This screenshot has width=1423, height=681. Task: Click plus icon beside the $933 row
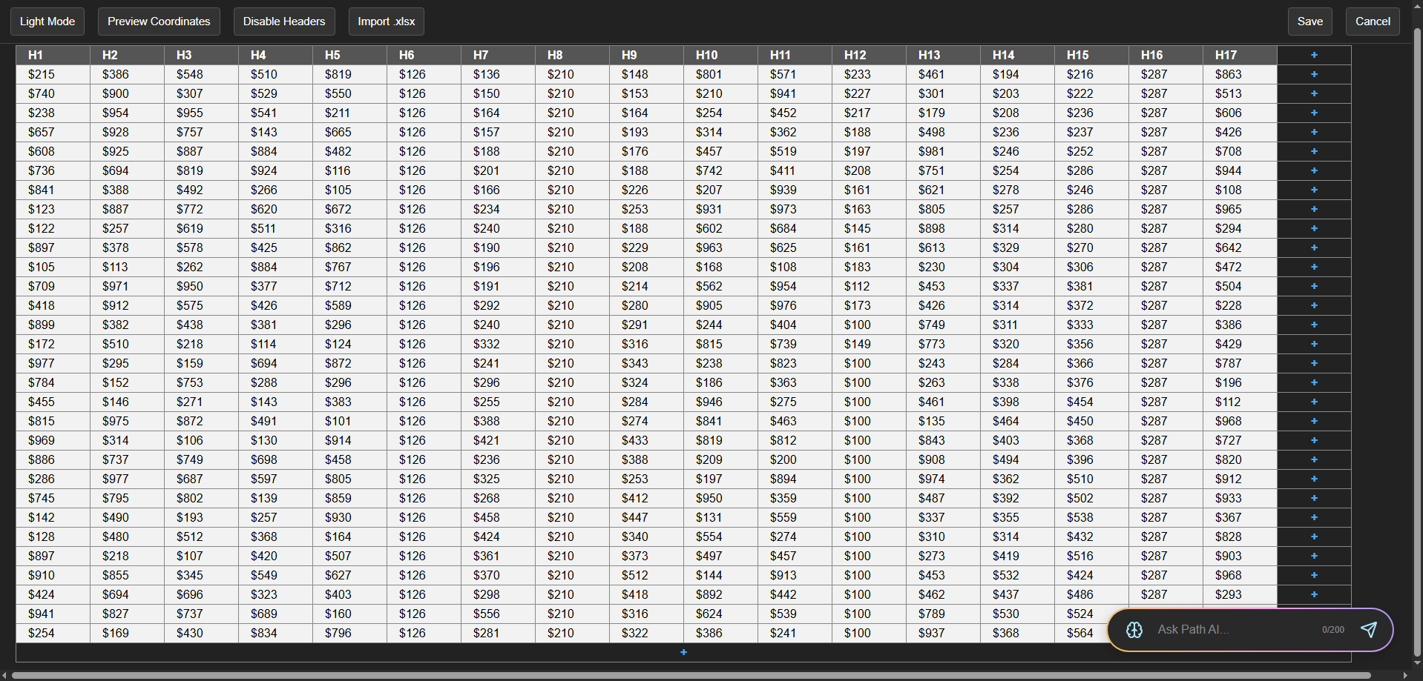tap(1314, 498)
